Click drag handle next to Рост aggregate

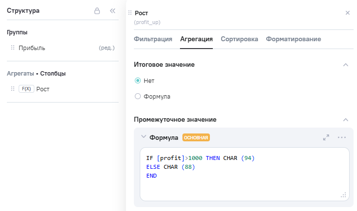pyautogui.click(x=13, y=89)
